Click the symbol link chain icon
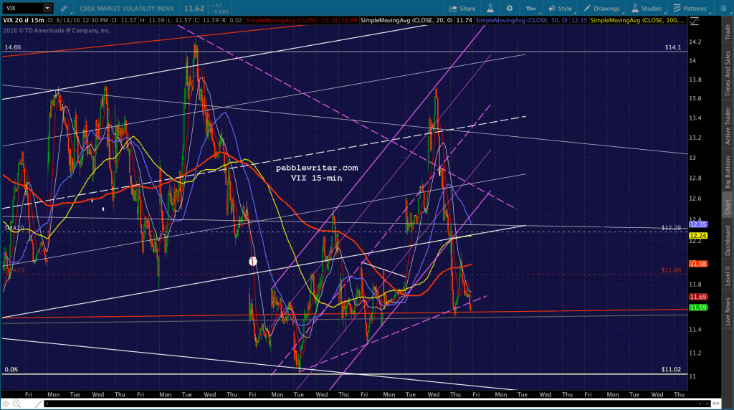This screenshot has height=410, width=734. click(64, 9)
